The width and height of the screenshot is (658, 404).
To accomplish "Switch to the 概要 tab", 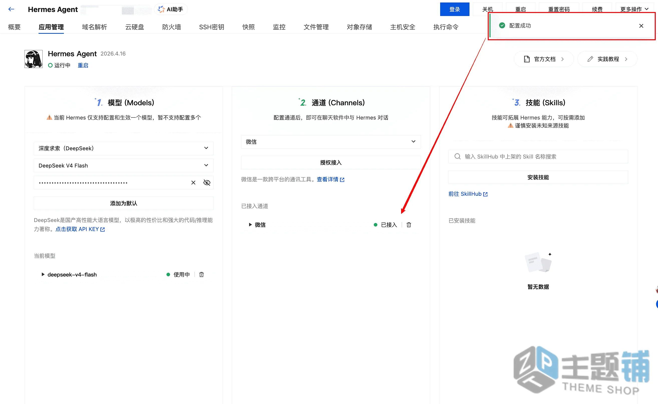I will pos(15,27).
